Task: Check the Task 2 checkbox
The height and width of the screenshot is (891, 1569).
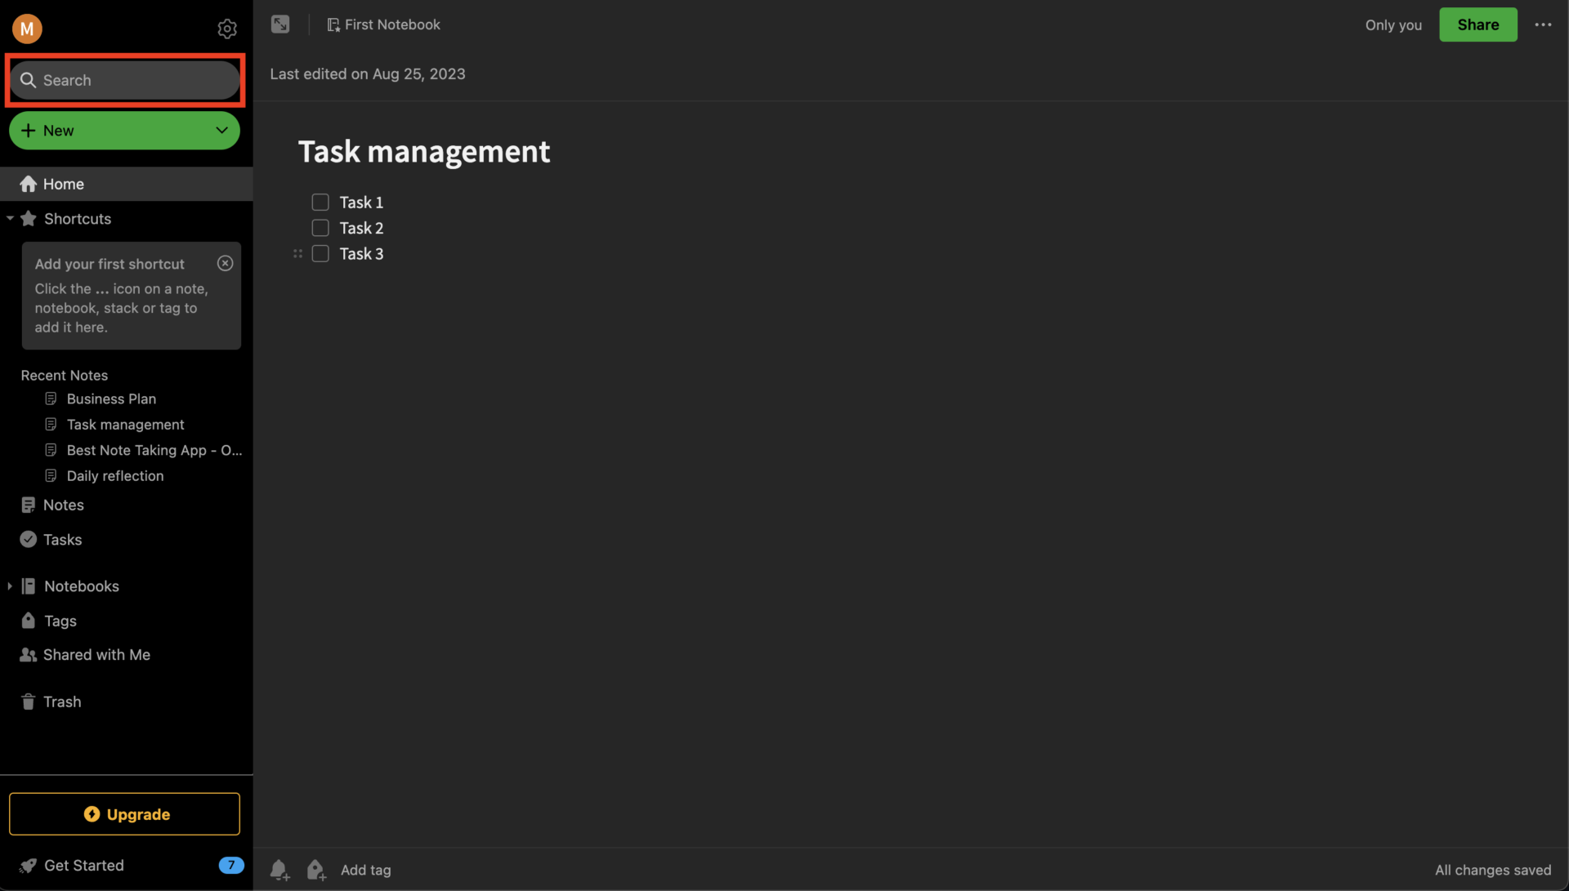Action: [x=320, y=228]
